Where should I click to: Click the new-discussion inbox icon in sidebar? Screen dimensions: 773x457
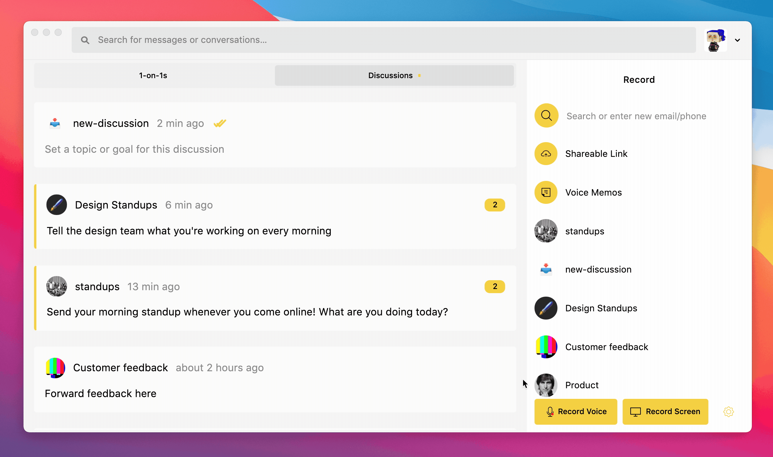546,269
